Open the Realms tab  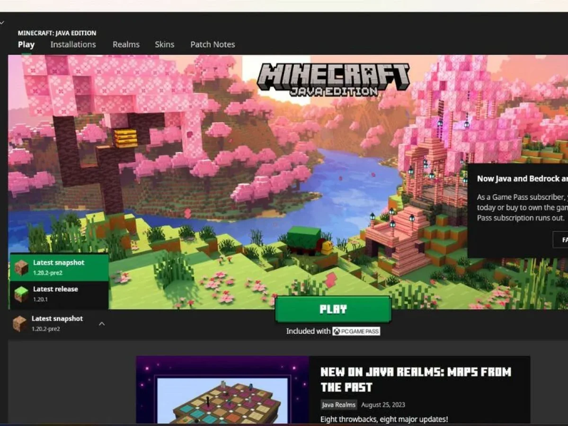[126, 44]
